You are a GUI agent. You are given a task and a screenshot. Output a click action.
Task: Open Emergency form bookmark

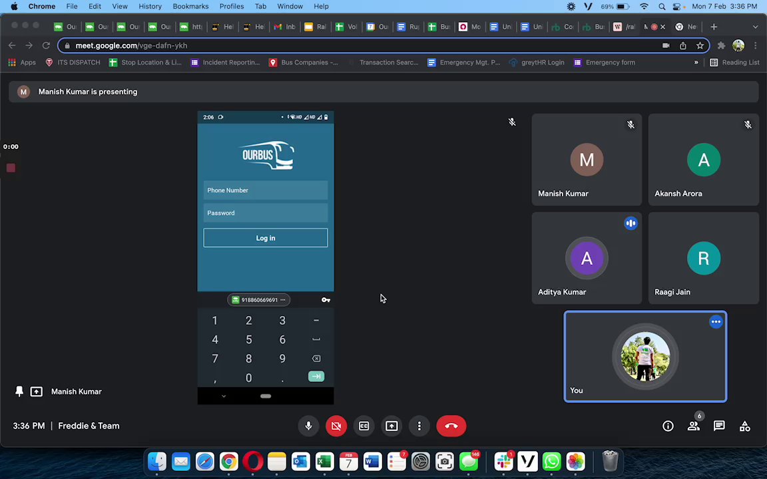(605, 63)
